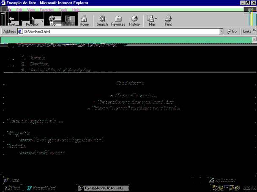Image resolution: width=257 pixels, height=192 pixels.
Task: Open the Search panel from toolbar
Action: 102,20
